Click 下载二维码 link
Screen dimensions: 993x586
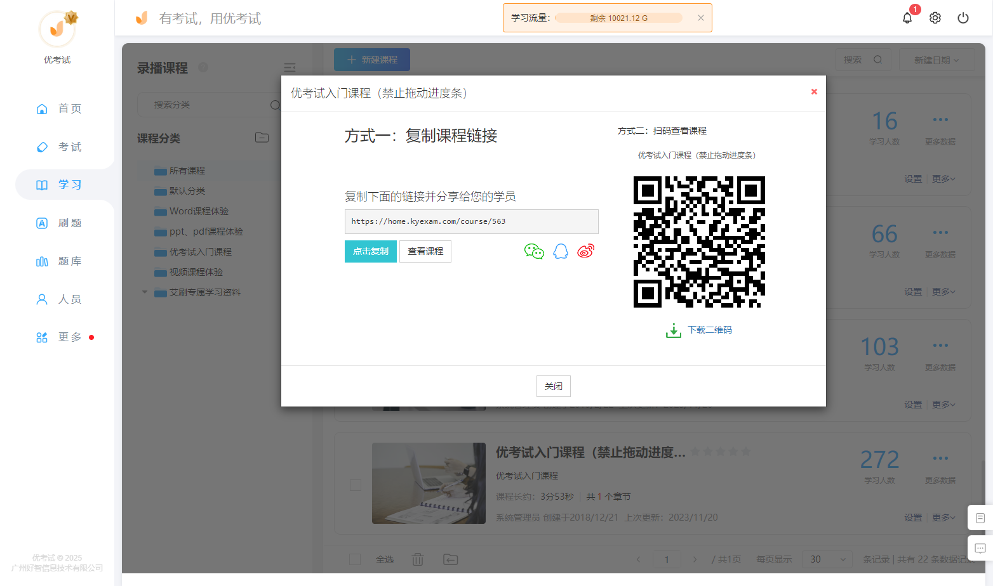click(710, 330)
